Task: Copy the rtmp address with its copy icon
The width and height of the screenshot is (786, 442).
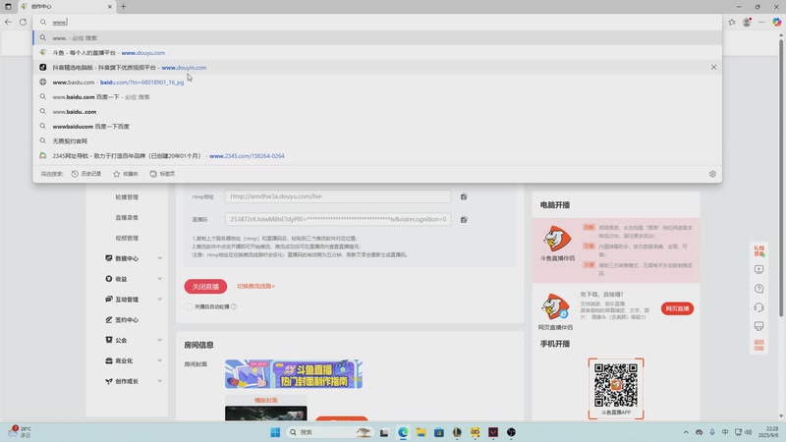Action: coord(464,197)
